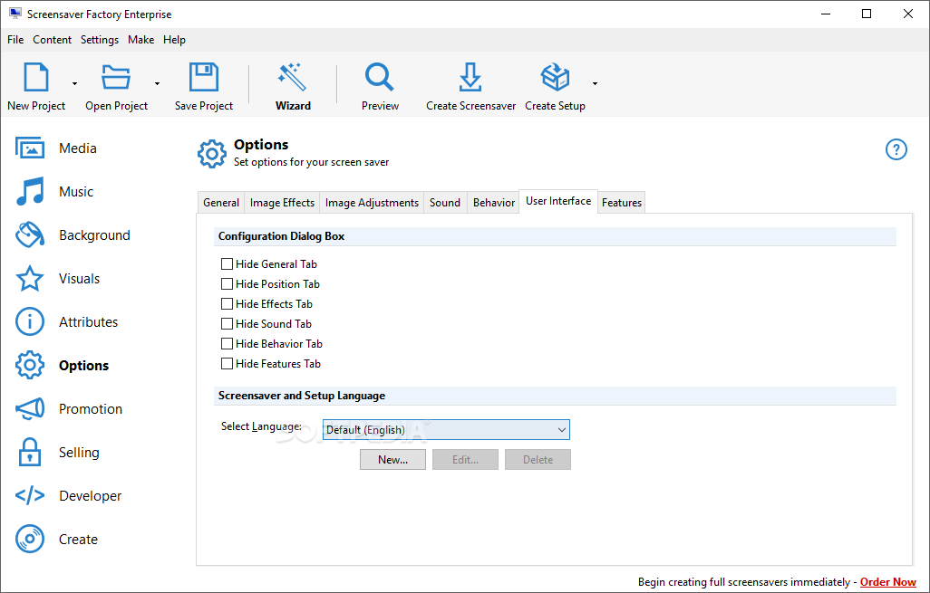Open the Settings menu

(100, 40)
